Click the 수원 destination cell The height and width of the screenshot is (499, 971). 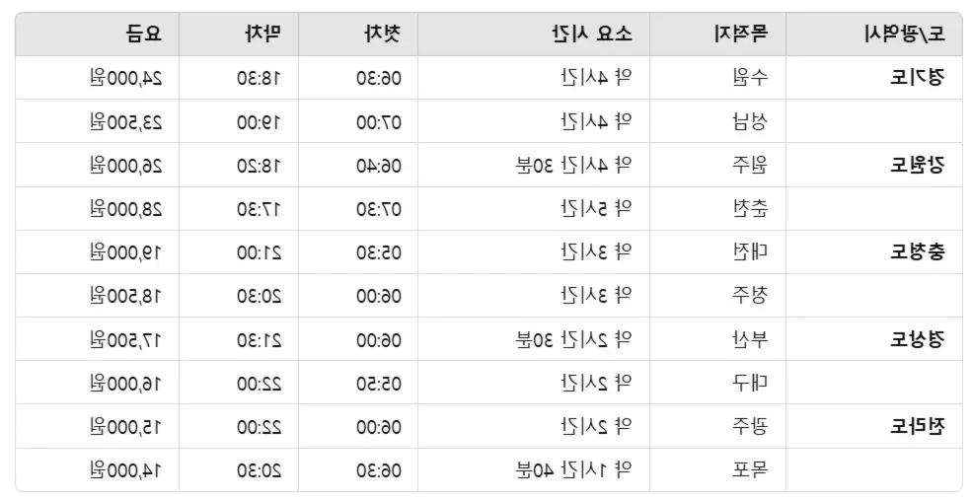tap(717, 77)
